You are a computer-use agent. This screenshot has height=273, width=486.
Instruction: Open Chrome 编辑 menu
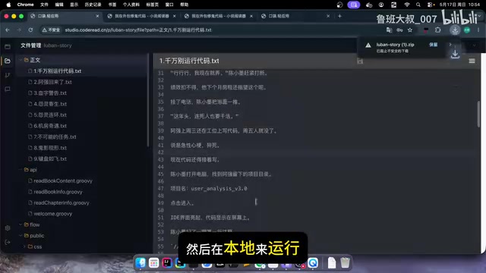pos(59,5)
